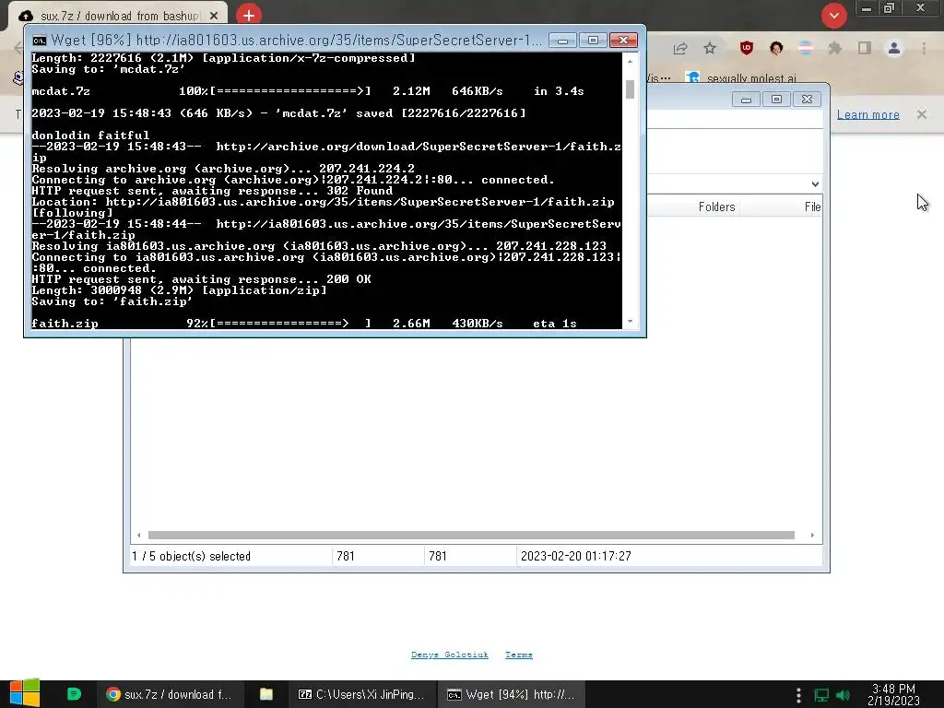The width and height of the screenshot is (944, 708).
Task: Click the File column header in 7-Zip
Action: pyautogui.click(x=812, y=206)
